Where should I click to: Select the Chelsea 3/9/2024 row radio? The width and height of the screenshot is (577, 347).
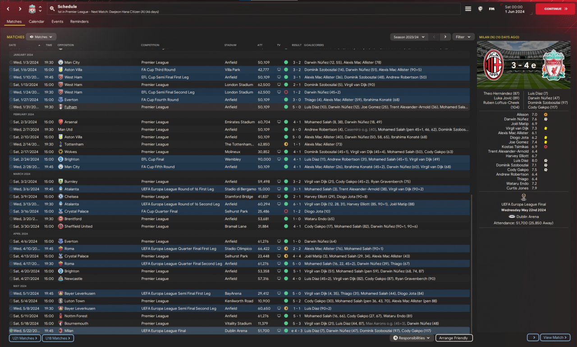[x=11, y=197]
